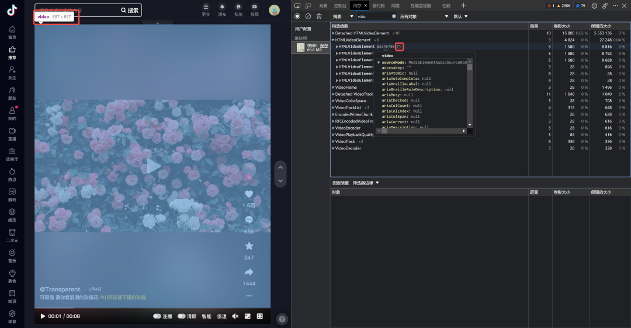Toggle the mute speaker icon on video

pos(235,316)
